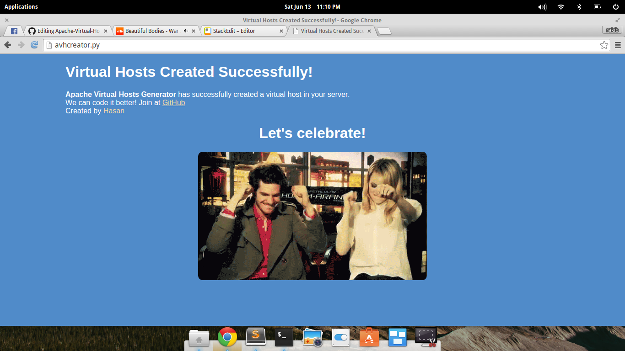Click the Bluetooth indicator in the top panel

pos(579,6)
